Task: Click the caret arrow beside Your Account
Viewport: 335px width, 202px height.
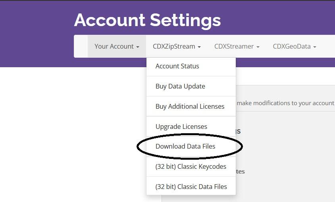Action: point(138,47)
